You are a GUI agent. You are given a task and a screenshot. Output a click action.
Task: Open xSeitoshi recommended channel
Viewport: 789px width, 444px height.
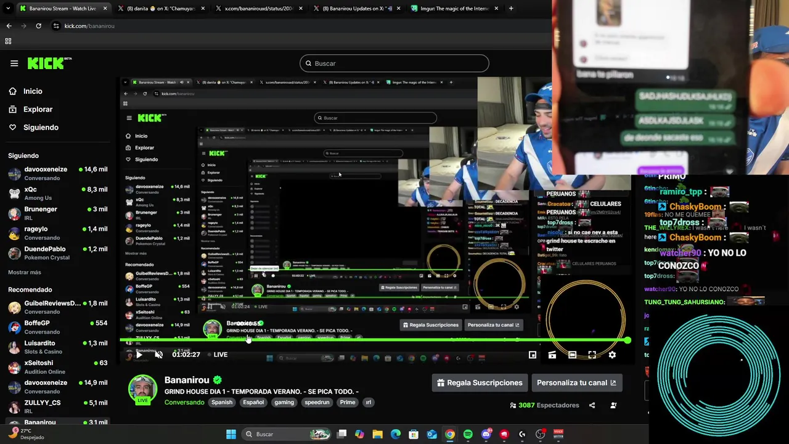[x=57, y=367]
